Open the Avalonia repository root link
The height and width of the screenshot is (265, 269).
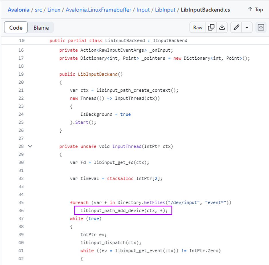pos(18,10)
